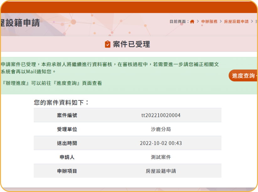The height and width of the screenshot is (192, 258).
Task: Click the chevron between 申辦服務 and 房屋設籍申請
Action: 221,22
